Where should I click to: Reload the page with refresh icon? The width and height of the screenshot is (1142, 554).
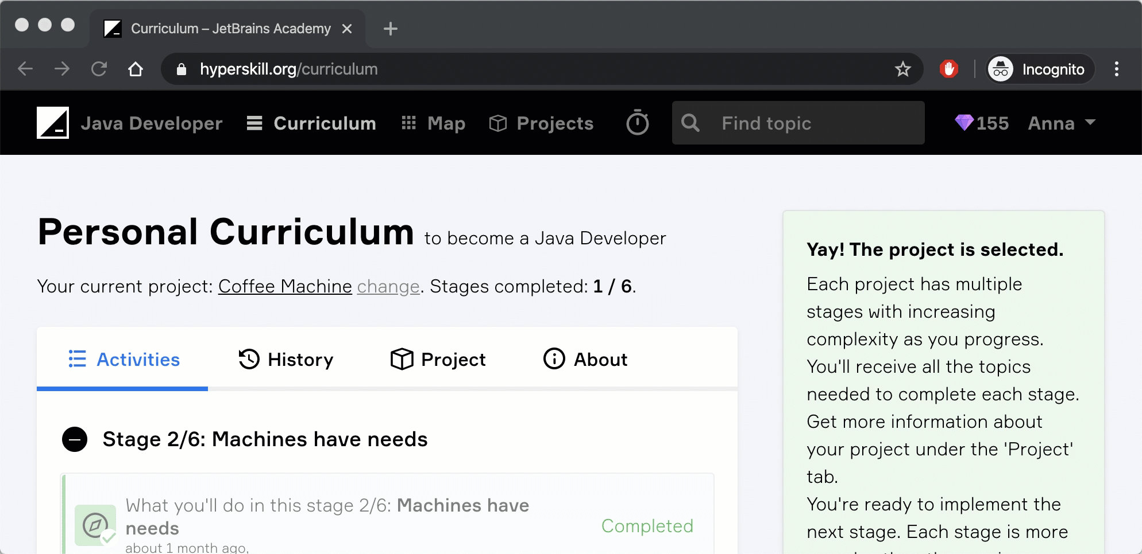pyautogui.click(x=99, y=69)
